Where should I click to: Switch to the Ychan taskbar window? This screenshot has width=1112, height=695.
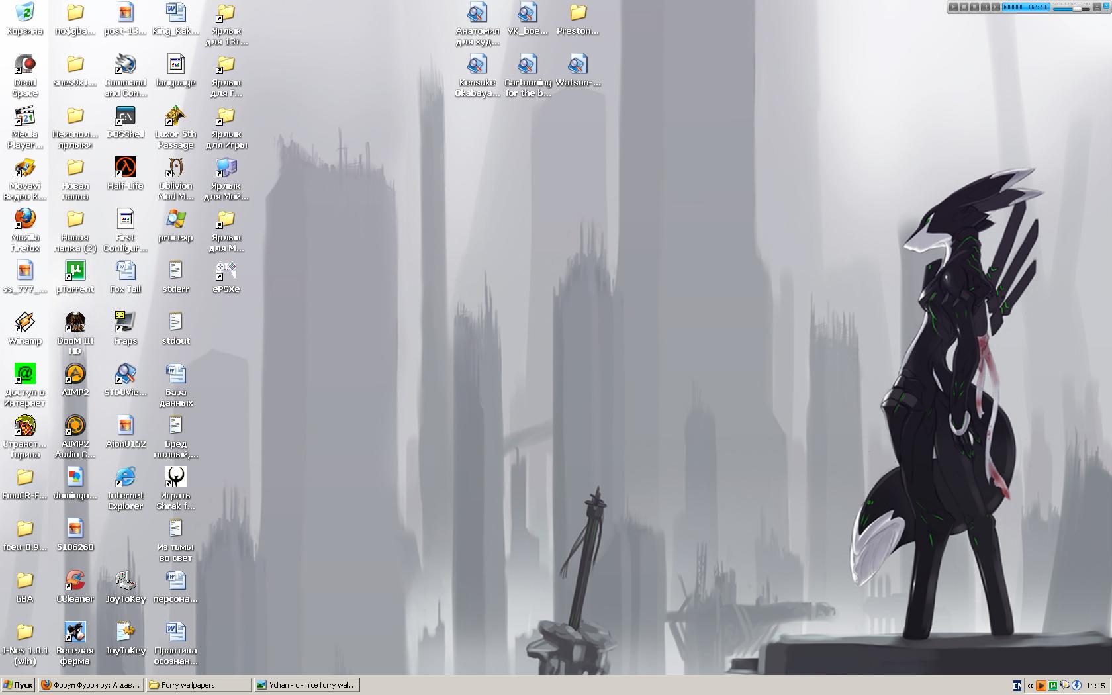click(307, 685)
